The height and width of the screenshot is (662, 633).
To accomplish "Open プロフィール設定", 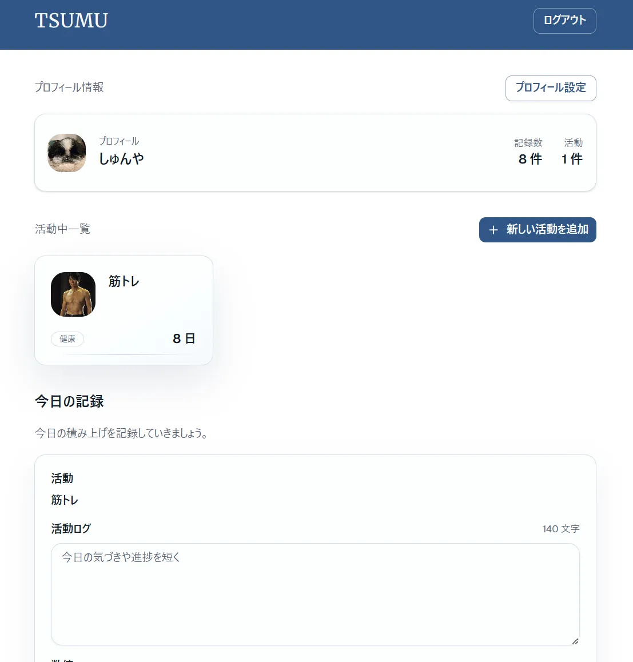I will pos(551,88).
